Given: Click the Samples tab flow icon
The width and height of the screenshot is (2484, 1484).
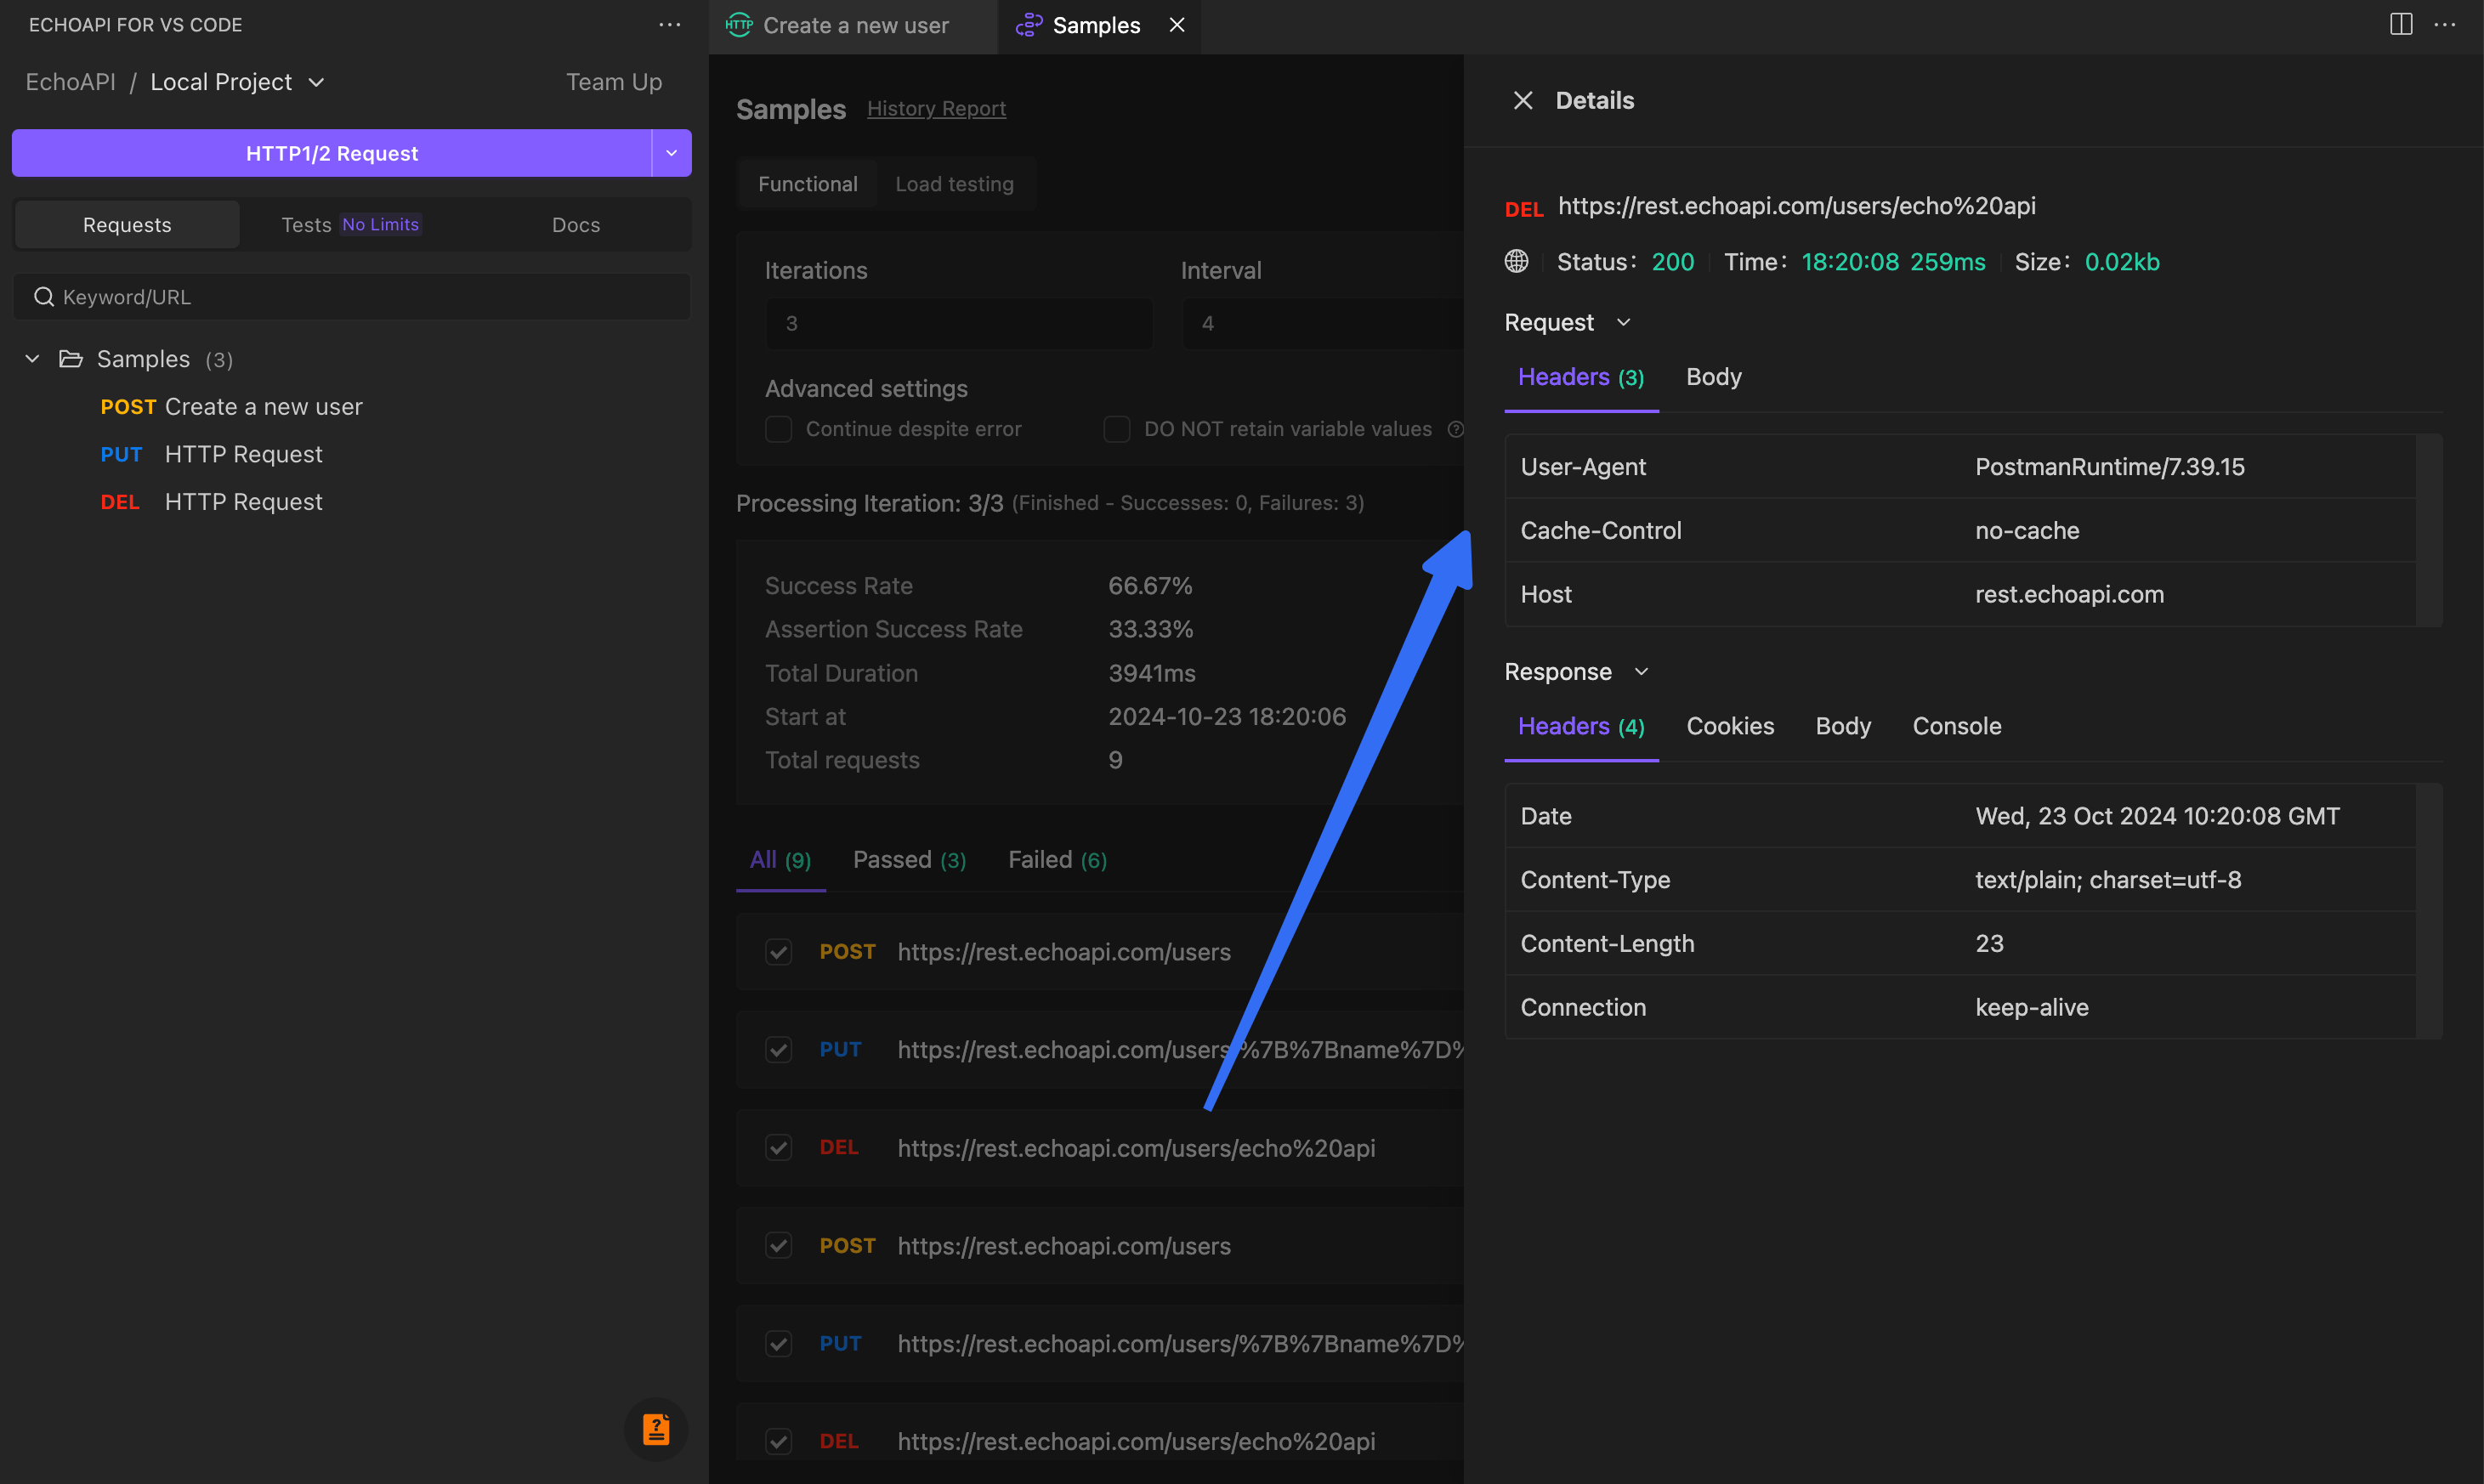Looking at the screenshot, I should [1029, 25].
